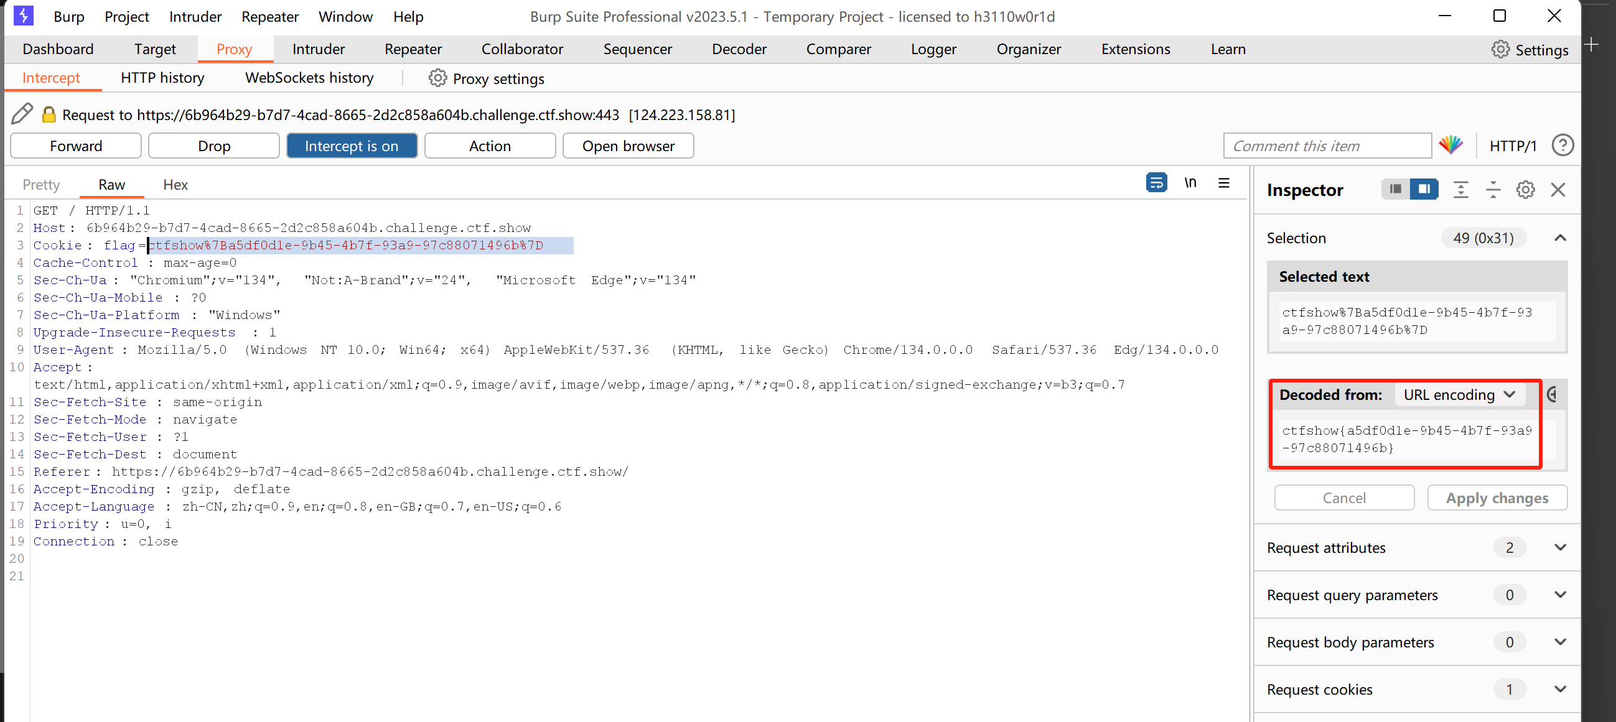Click the word wrap toggle icon
The height and width of the screenshot is (722, 1616).
(x=1156, y=183)
